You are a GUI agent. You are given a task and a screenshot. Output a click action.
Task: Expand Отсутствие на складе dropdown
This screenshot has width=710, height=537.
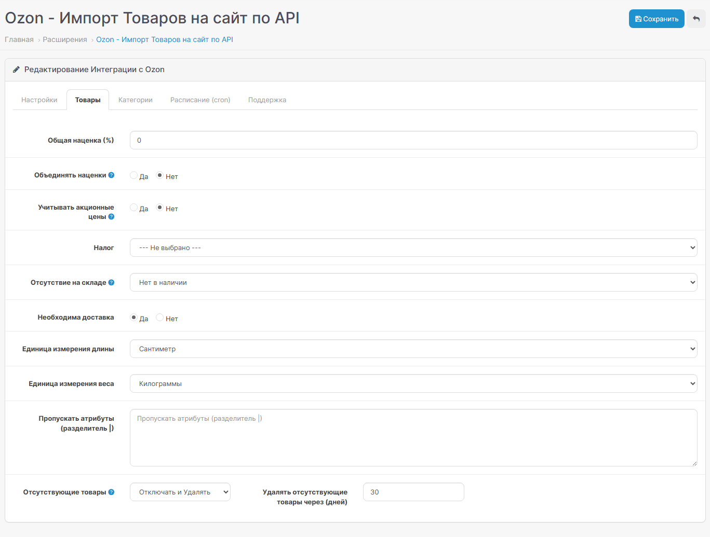point(413,283)
